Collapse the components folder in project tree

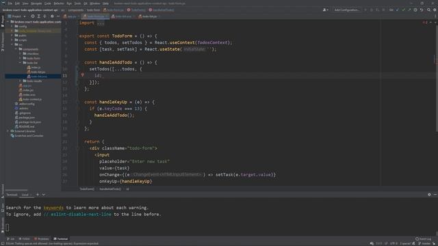[x=16, y=49]
